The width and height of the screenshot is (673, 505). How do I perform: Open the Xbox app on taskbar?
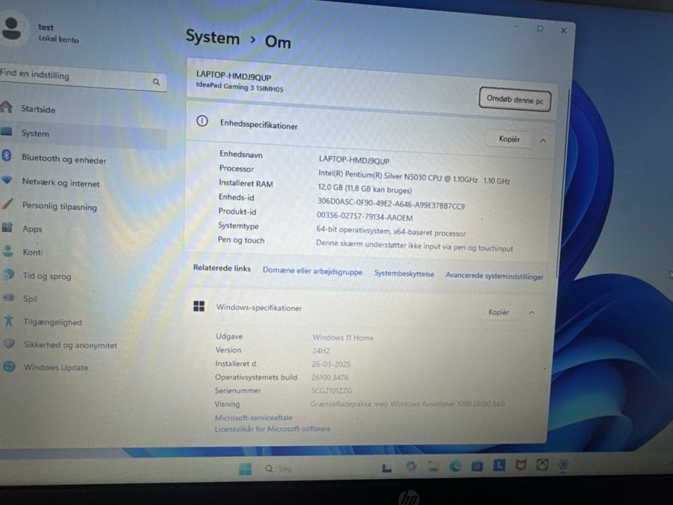click(x=542, y=464)
